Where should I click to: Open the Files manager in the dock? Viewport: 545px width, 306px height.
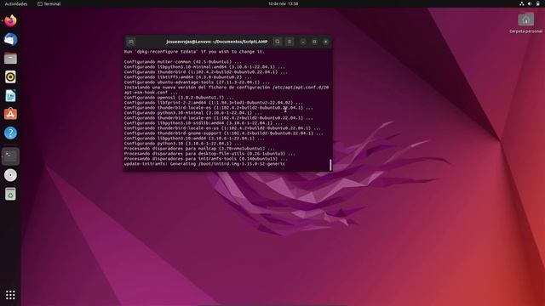click(10, 59)
